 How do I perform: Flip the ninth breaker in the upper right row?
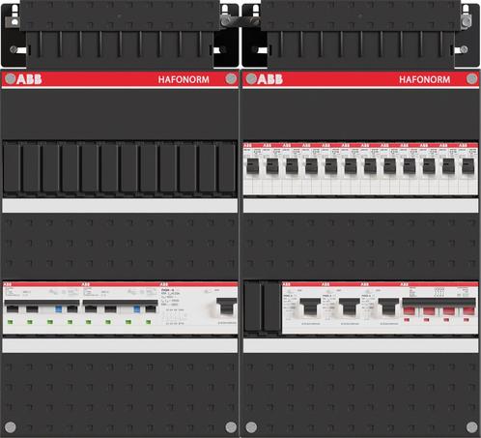pos(410,166)
